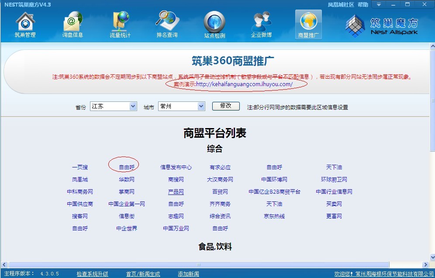Maximize the NEST筑巢魔方 window
The image size is (435, 278).
point(407,4)
